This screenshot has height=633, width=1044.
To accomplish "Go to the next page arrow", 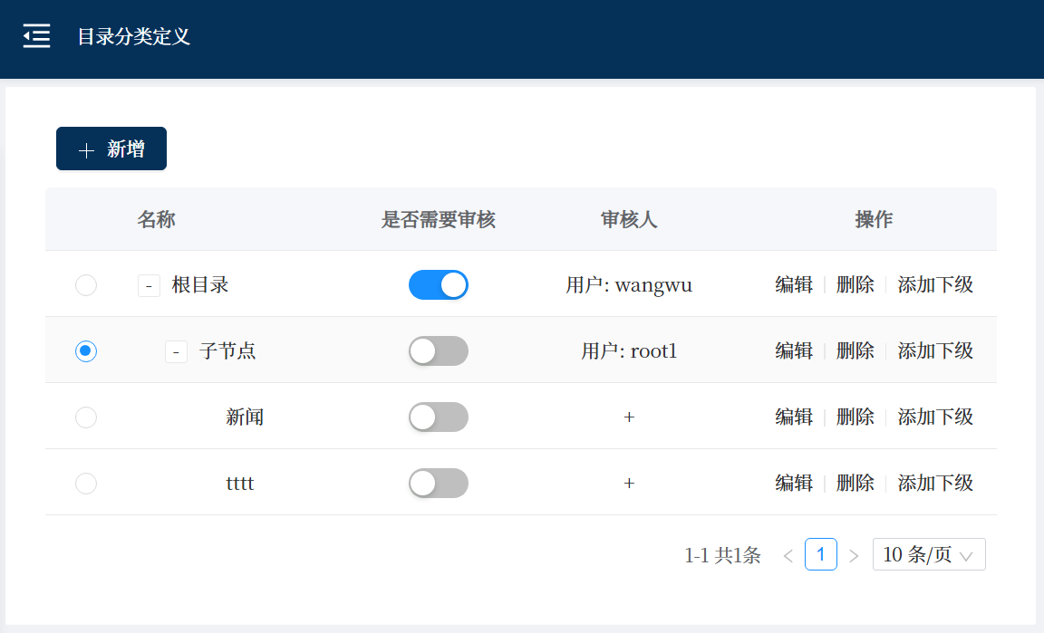I will (854, 555).
